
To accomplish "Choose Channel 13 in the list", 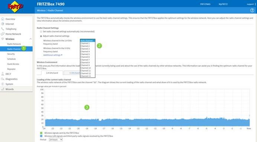I will [88, 76].
